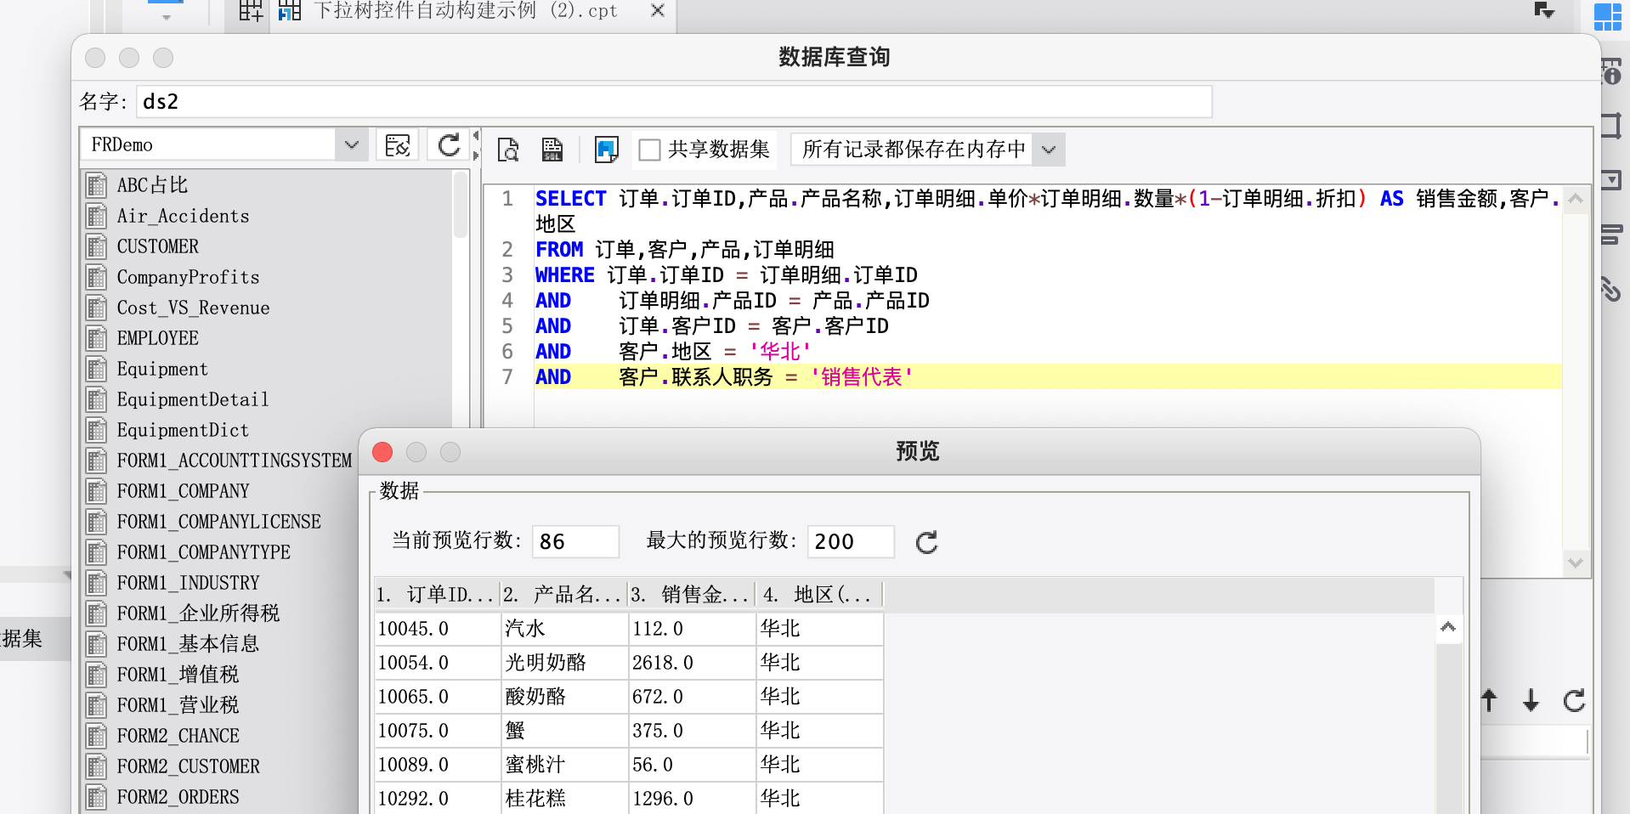The height and width of the screenshot is (814, 1630).
Task: Click the 当前预览行数 field showing 86
Action: point(575,541)
